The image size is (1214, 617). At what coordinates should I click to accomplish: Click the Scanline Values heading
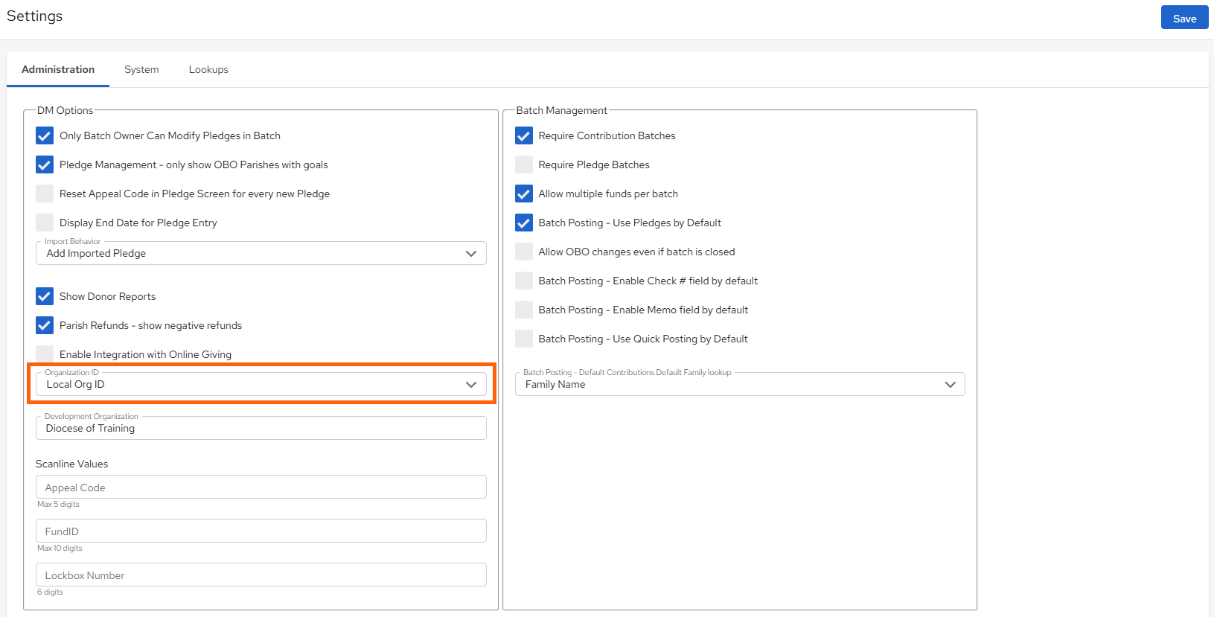71,464
